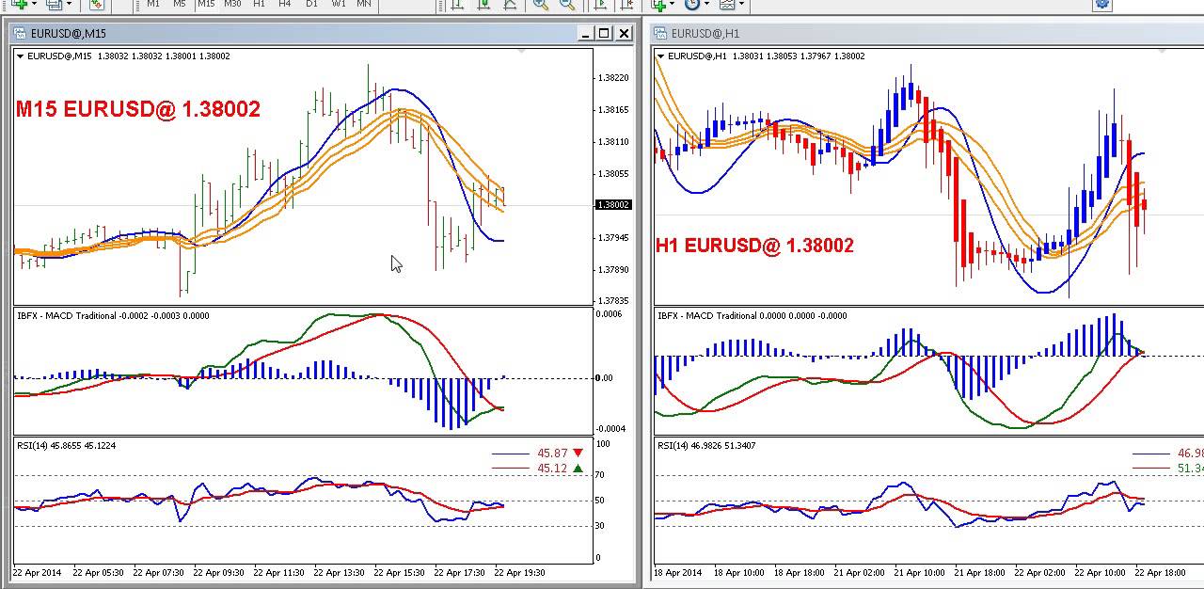
Task: Minimize the EURUSD@,M15 chart window
Action: (x=585, y=34)
